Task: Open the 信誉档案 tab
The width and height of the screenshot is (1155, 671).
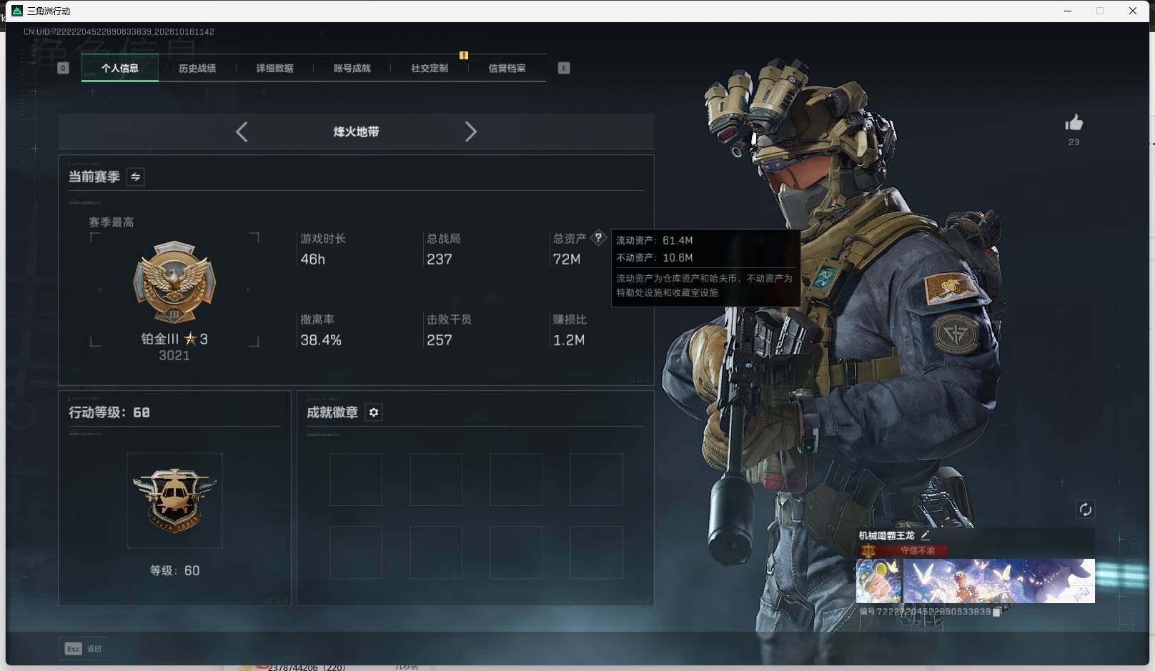Action: [507, 69]
